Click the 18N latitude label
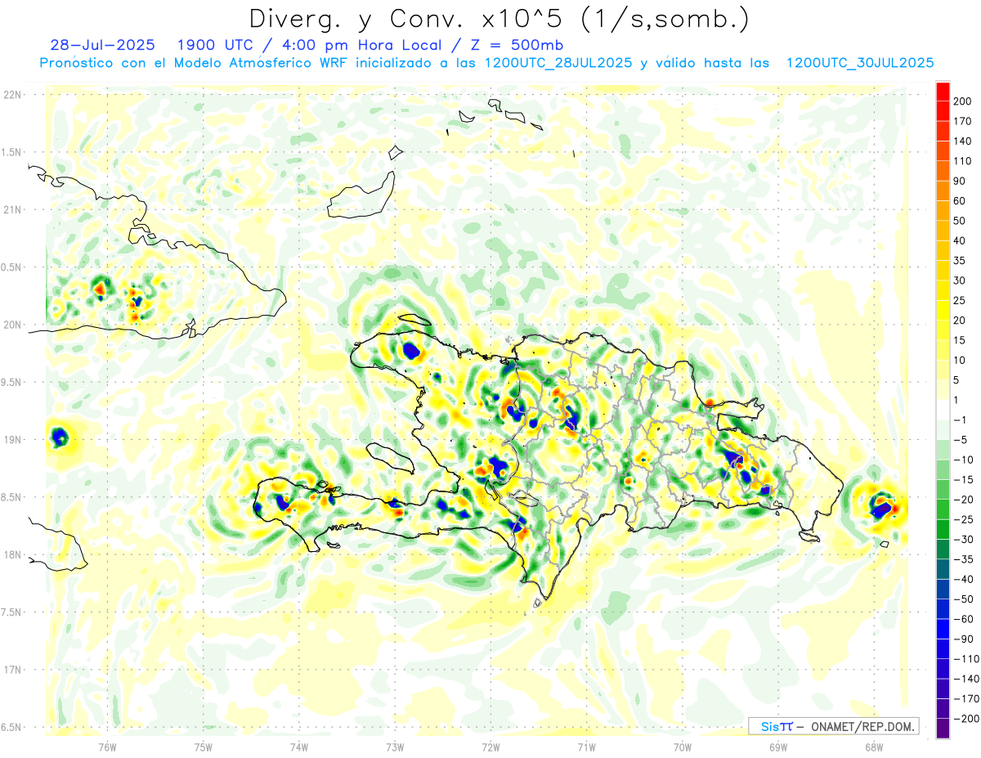Image resolution: width=981 pixels, height=758 pixels. 12,554
